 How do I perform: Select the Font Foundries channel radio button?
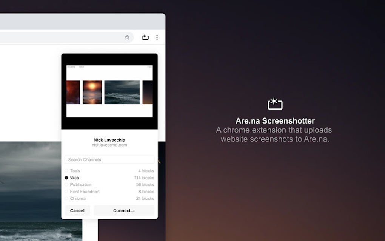pos(66,192)
